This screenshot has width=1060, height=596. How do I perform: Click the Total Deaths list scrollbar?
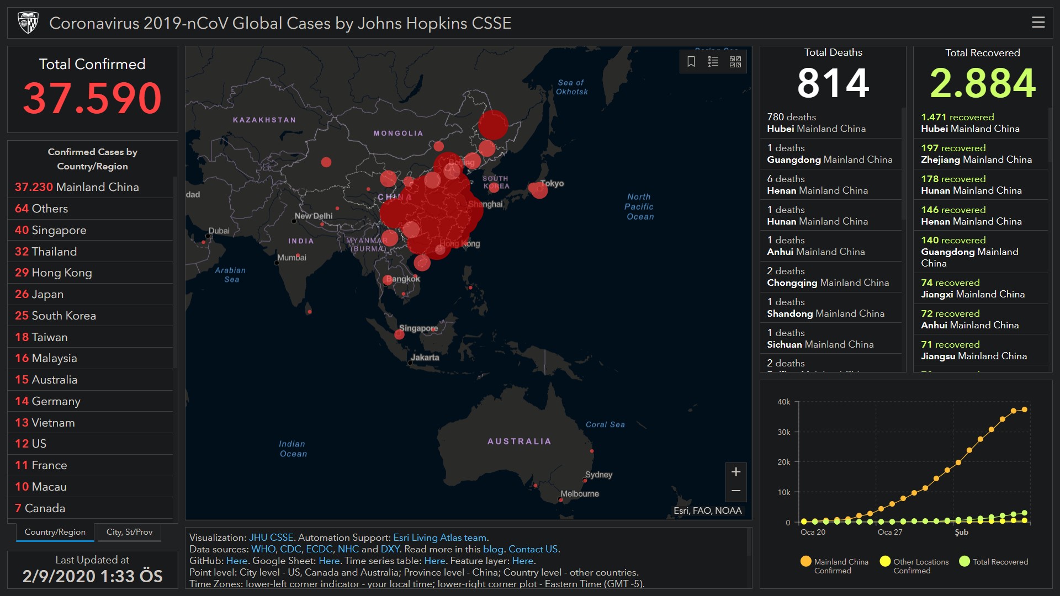(903, 163)
